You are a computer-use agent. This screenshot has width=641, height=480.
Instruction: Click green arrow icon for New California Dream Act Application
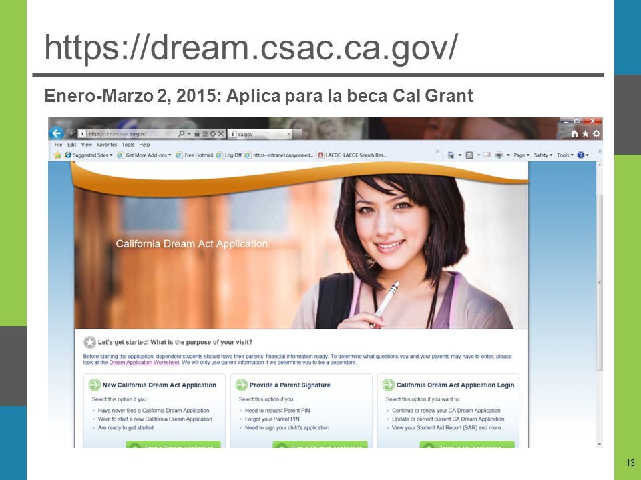click(x=94, y=385)
